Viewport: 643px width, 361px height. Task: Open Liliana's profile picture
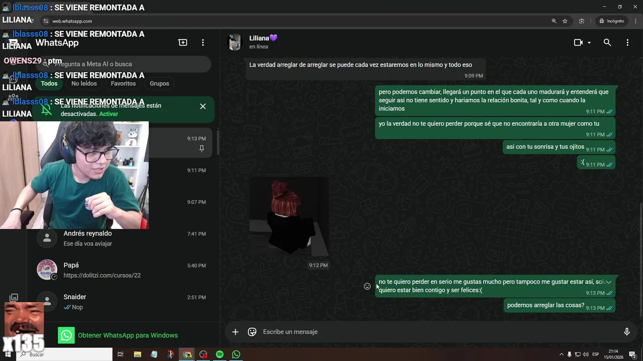235,43
